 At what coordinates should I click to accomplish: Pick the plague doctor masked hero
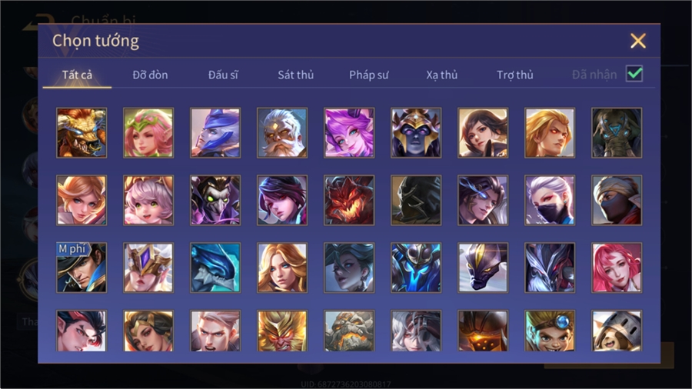click(215, 200)
